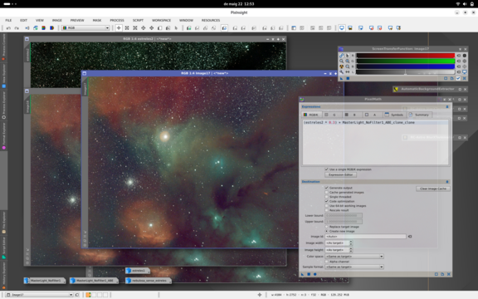Open the PROCESS menu
The width and height of the screenshot is (478, 299).
(x=117, y=21)
